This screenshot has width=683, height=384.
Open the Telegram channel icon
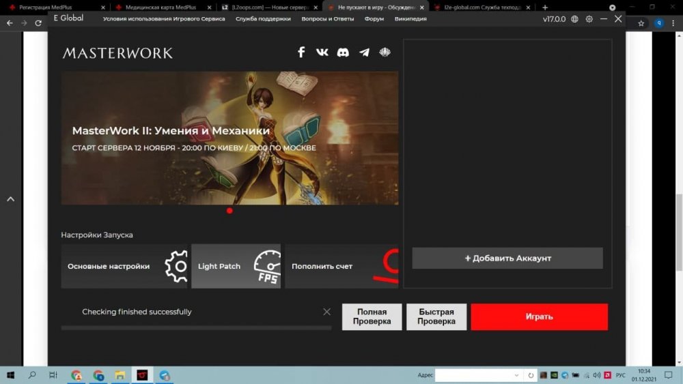[x=364, y=53]
